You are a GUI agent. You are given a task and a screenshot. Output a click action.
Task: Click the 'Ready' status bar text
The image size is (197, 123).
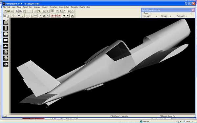(x=5, y=116)
